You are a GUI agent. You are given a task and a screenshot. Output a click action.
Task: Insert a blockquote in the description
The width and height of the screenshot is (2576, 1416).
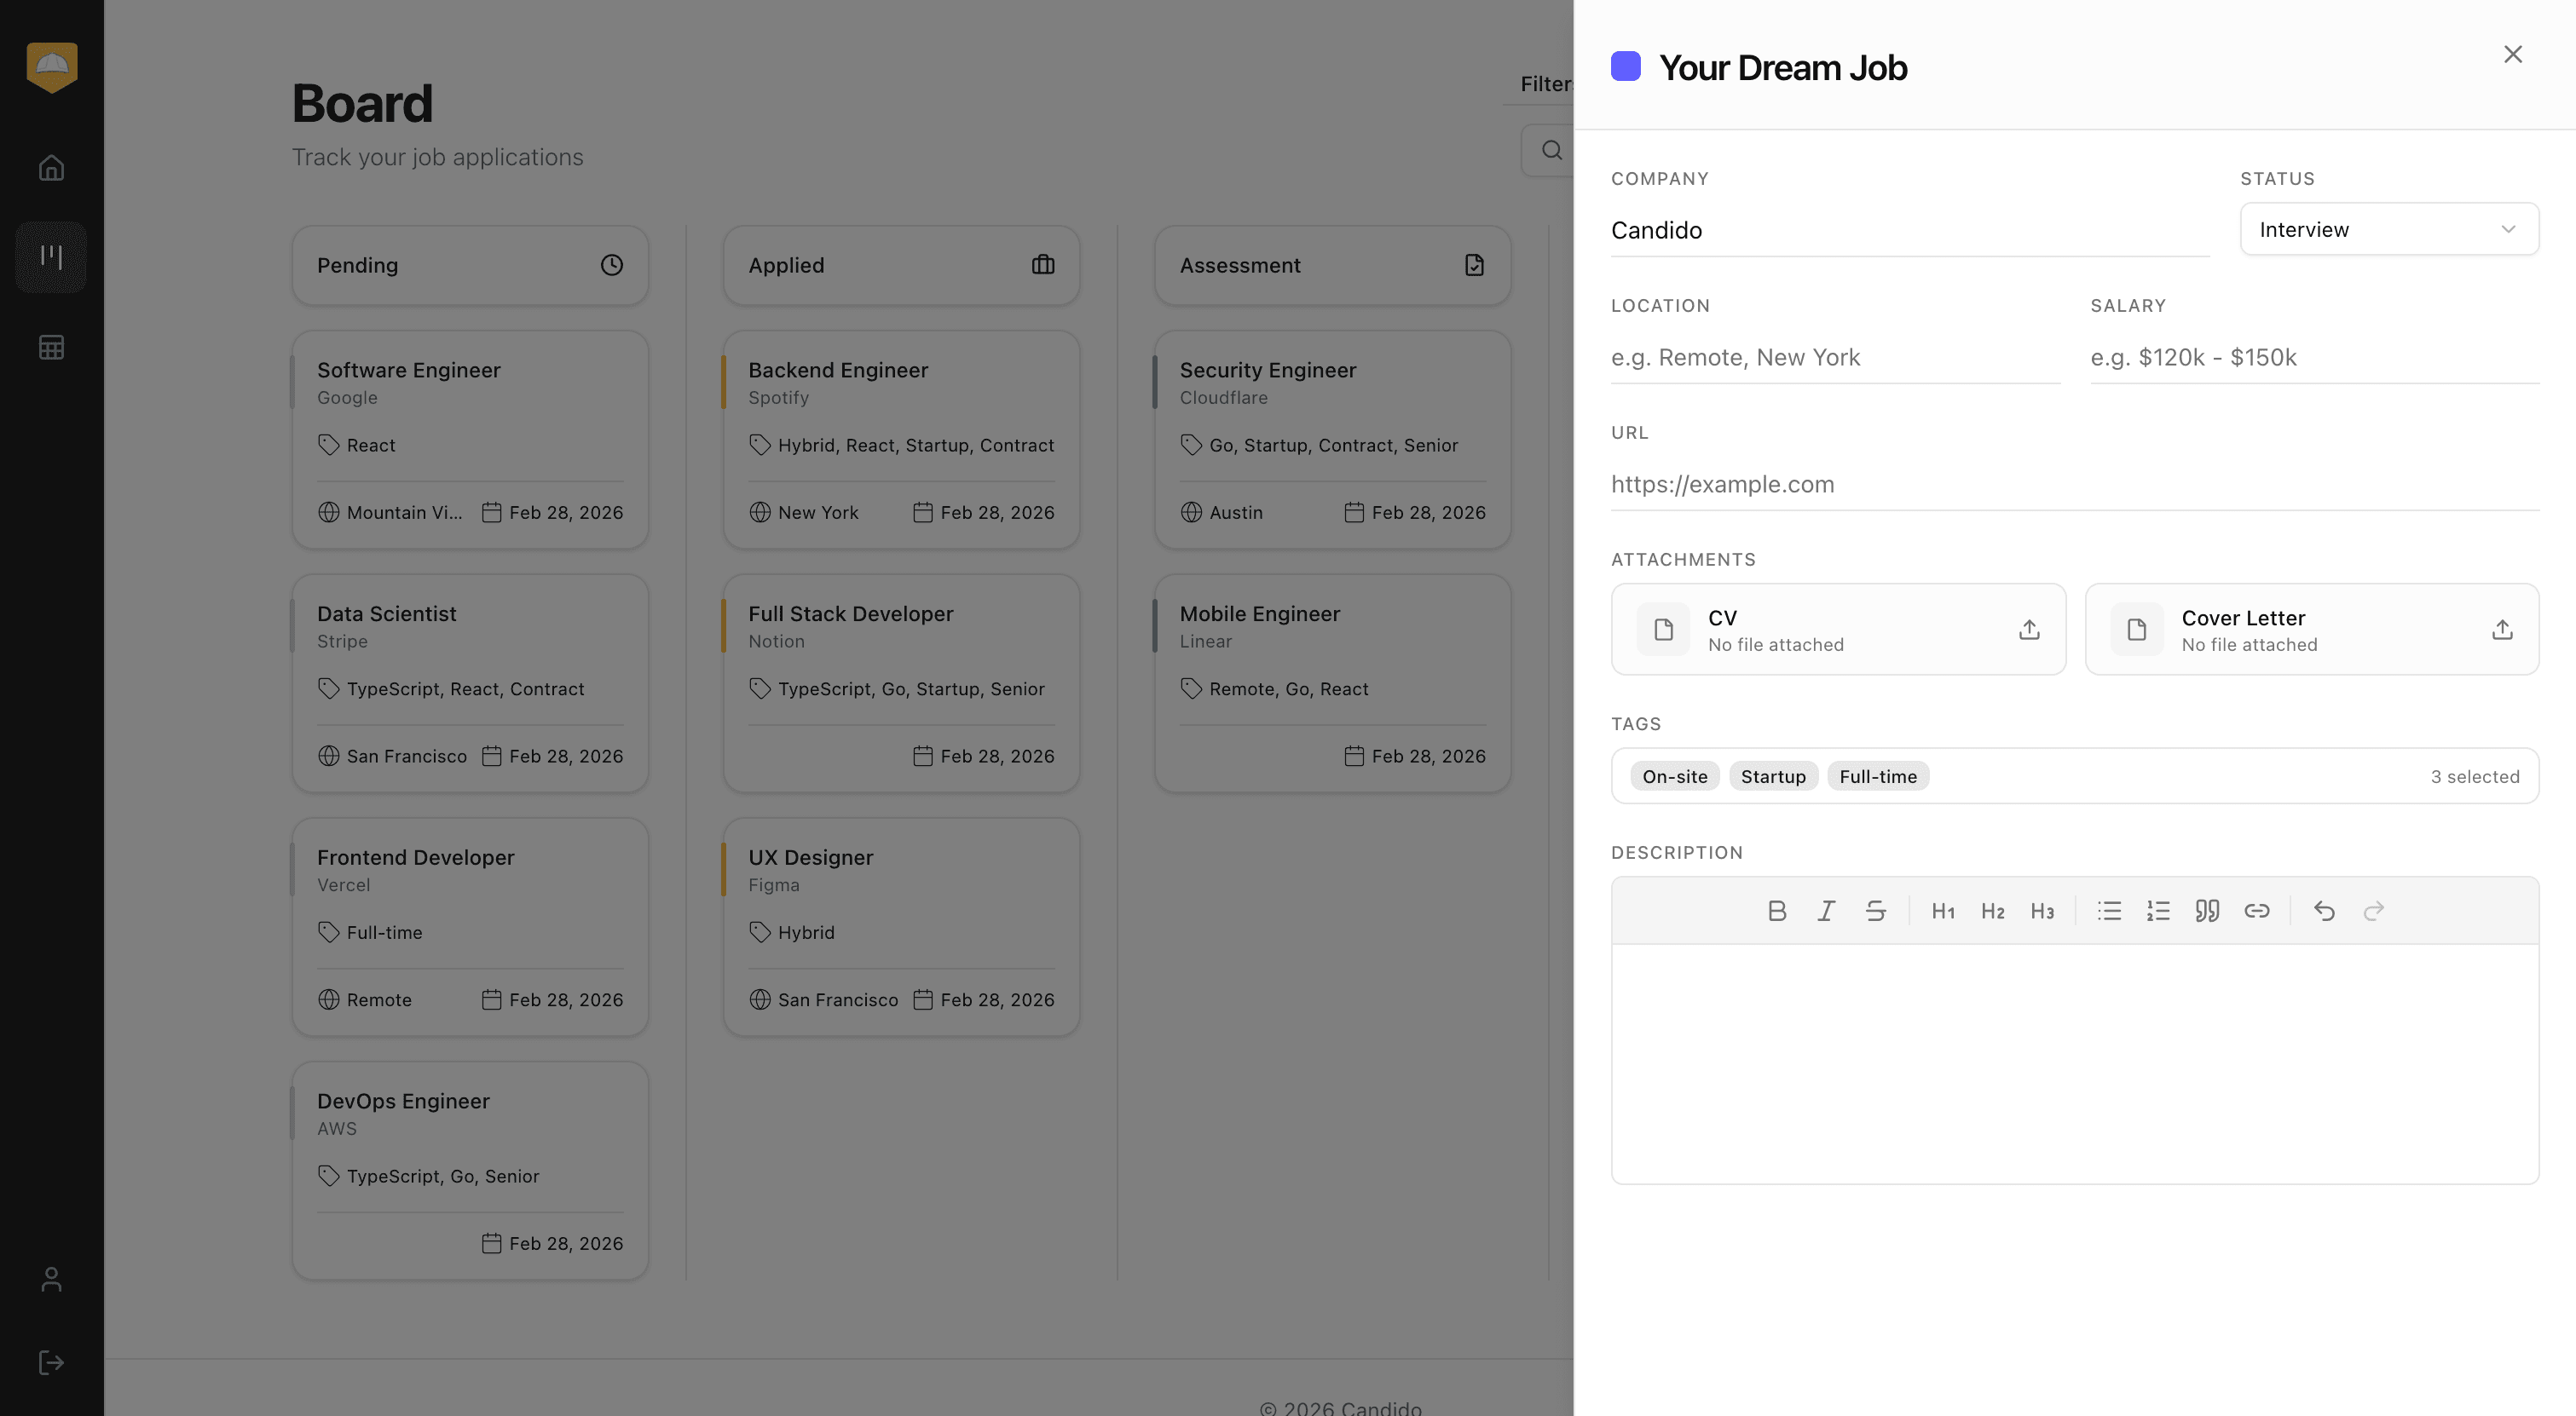[2207, 911]
